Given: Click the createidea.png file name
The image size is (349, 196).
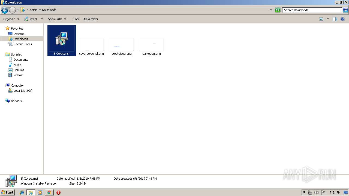Looking at the screenshot, I should tap(122, 54).
